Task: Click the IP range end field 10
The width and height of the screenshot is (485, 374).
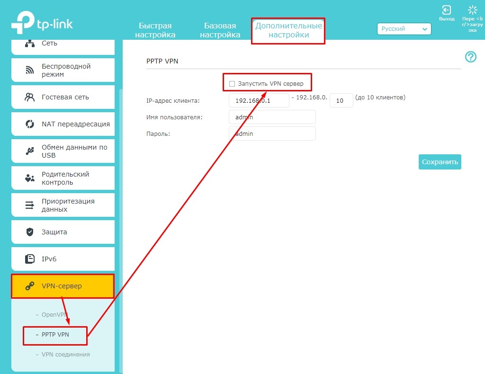Action: click(341, 100)
